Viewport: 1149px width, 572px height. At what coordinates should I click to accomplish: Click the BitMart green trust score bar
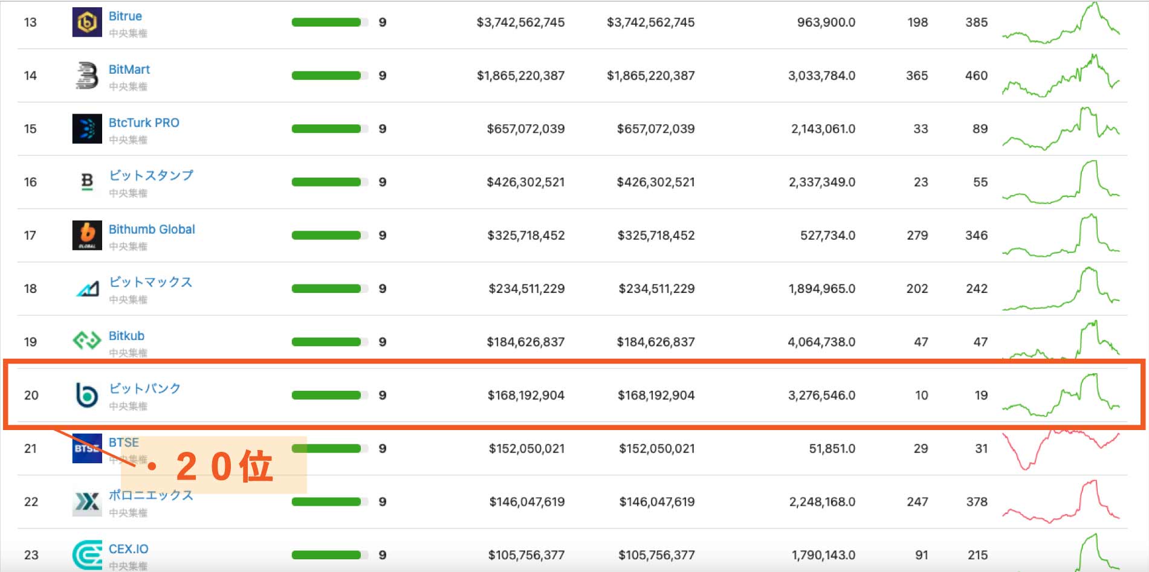point(326,76)
